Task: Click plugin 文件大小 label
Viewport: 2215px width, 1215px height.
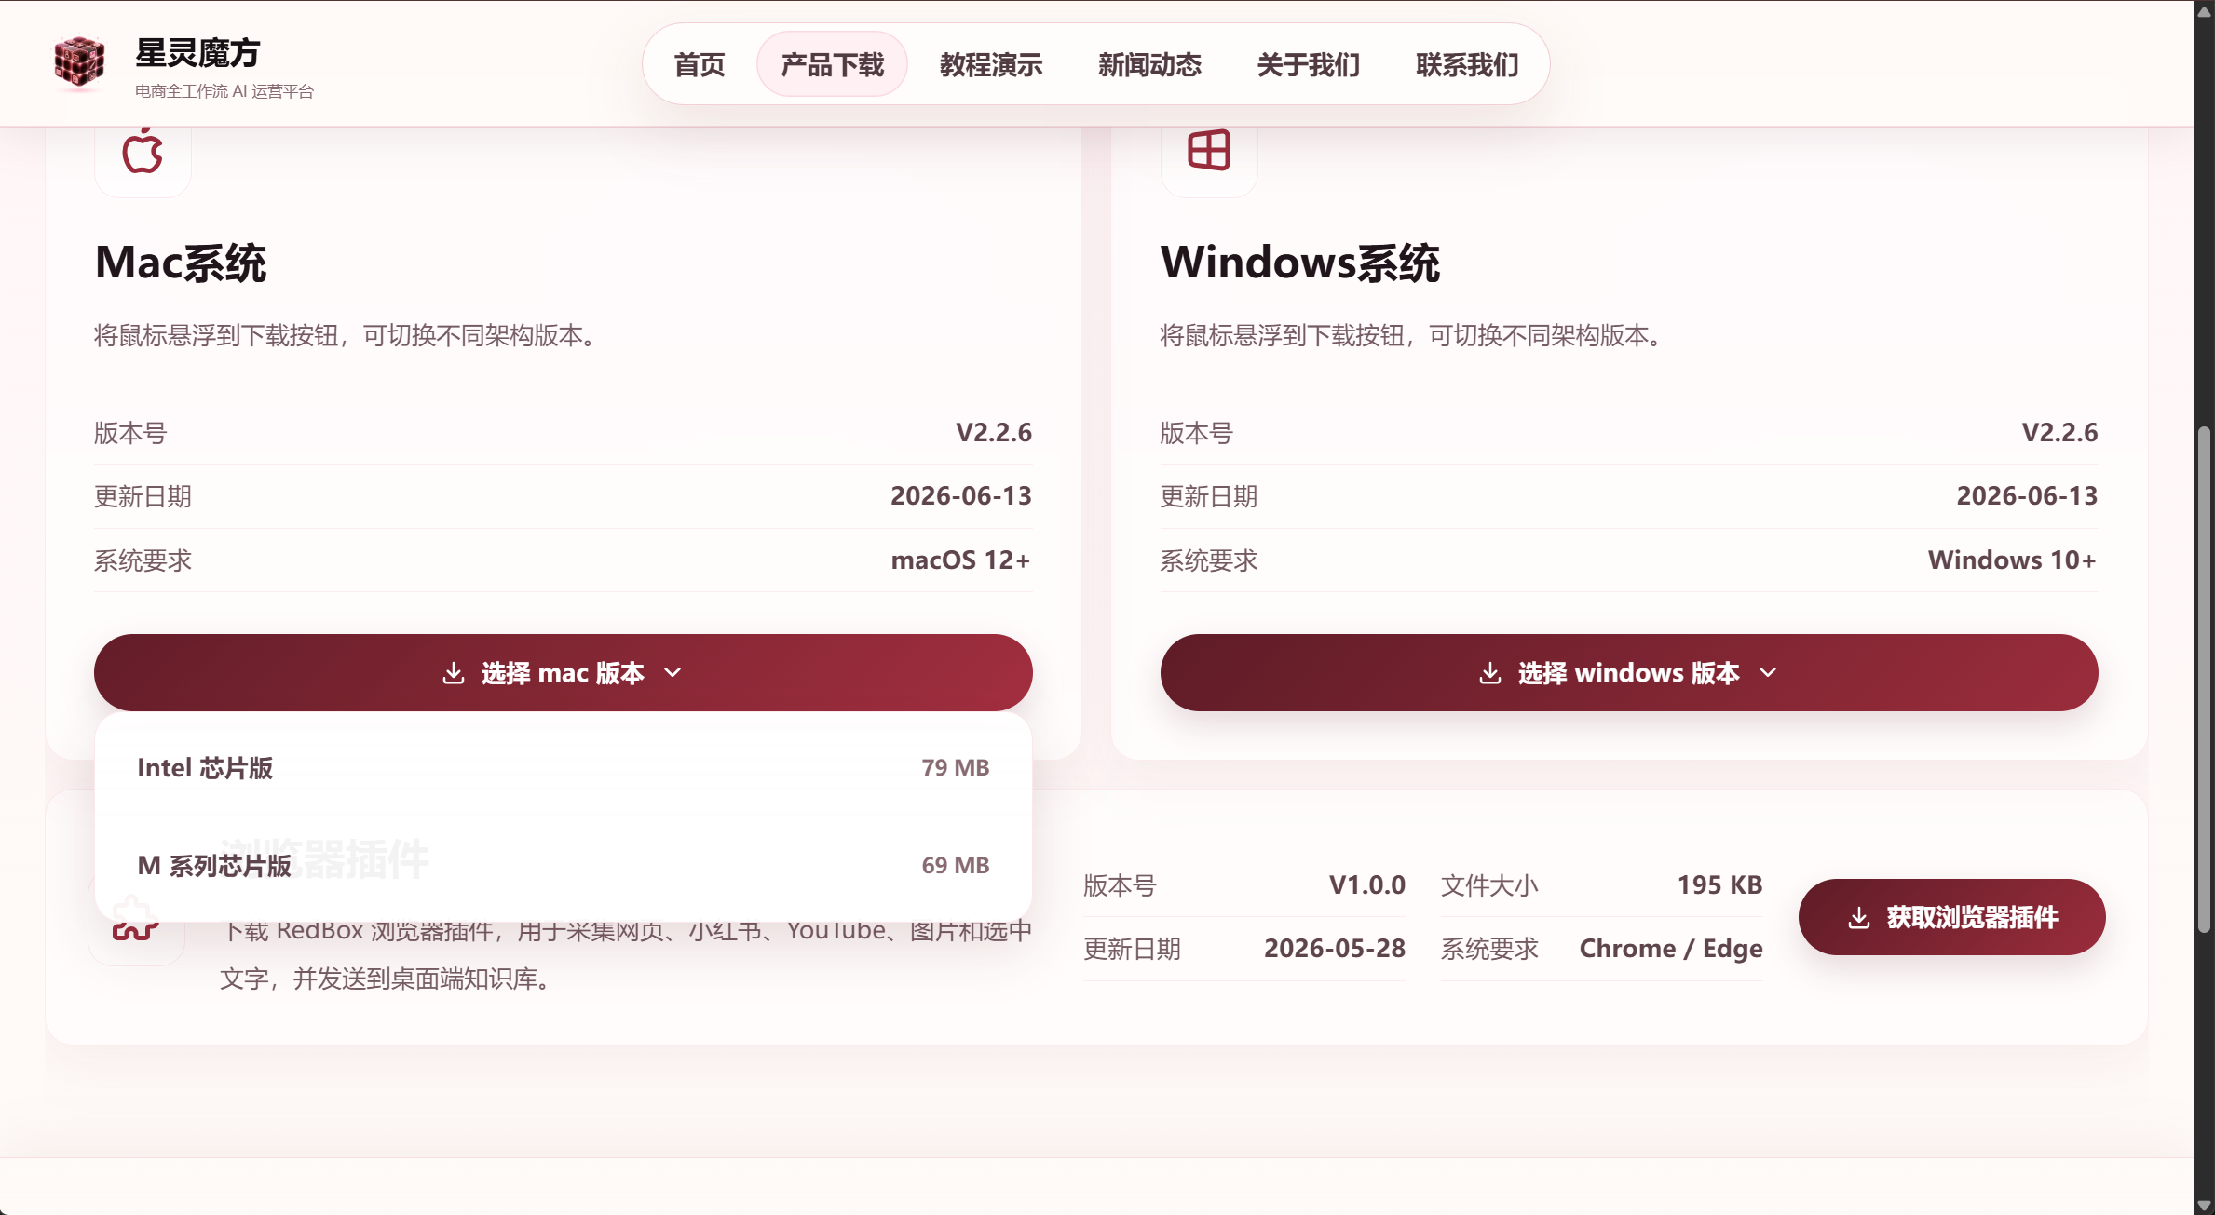Action: pos(1489,885)
